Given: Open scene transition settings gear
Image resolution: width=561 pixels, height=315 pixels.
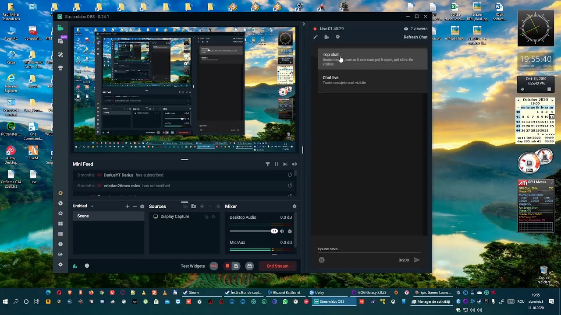Looking at the screenshot, I should click(142, 206).
